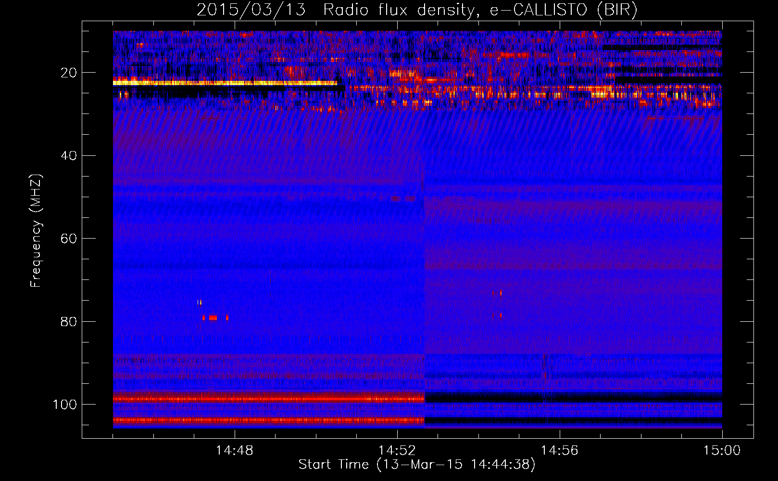The height and width of the screenshot is (481, 778).
Task: Click the 60 frequency tick label
Action: [69, 239]
